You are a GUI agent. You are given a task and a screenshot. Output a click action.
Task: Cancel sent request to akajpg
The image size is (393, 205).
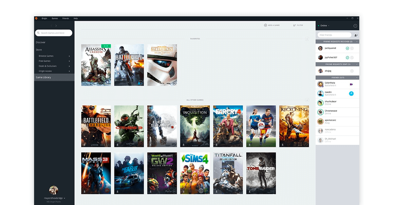[x=352, y=71]
